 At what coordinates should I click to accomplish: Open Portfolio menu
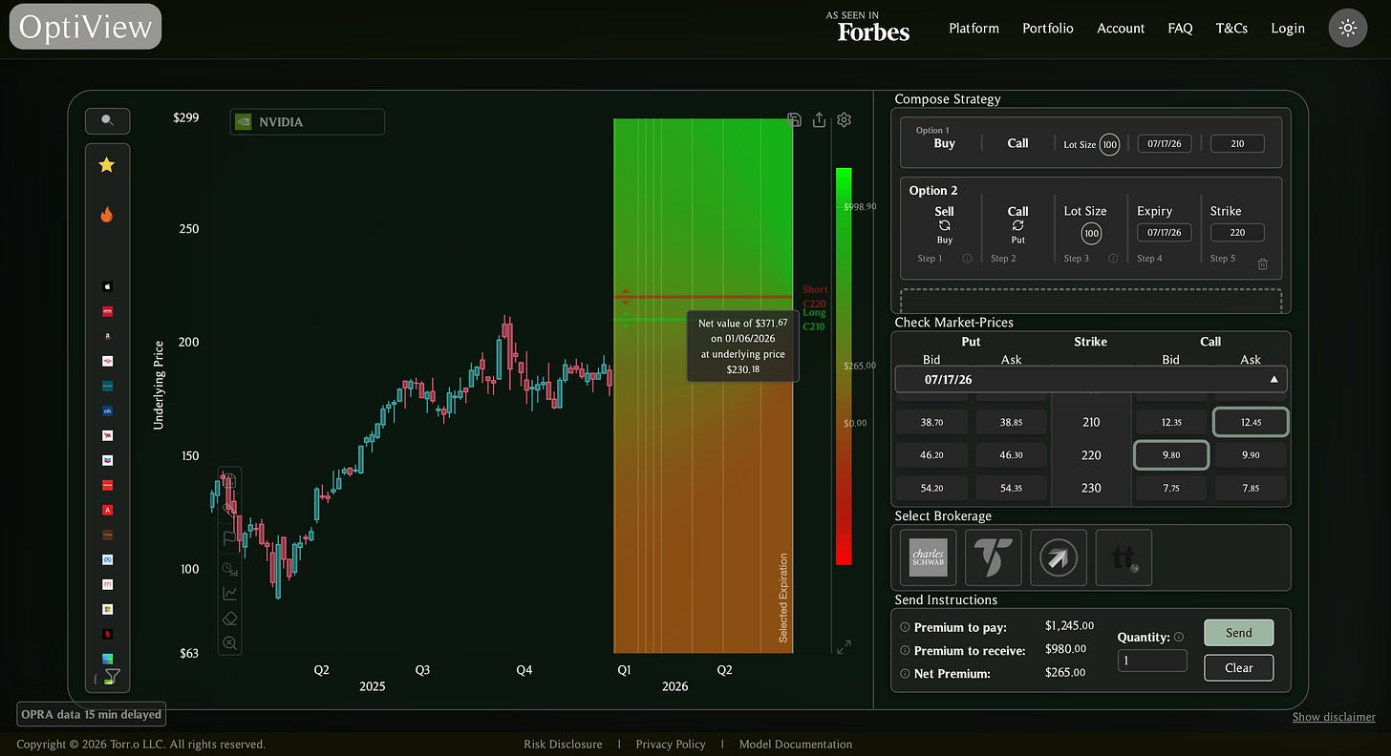tap(1048, 28)
